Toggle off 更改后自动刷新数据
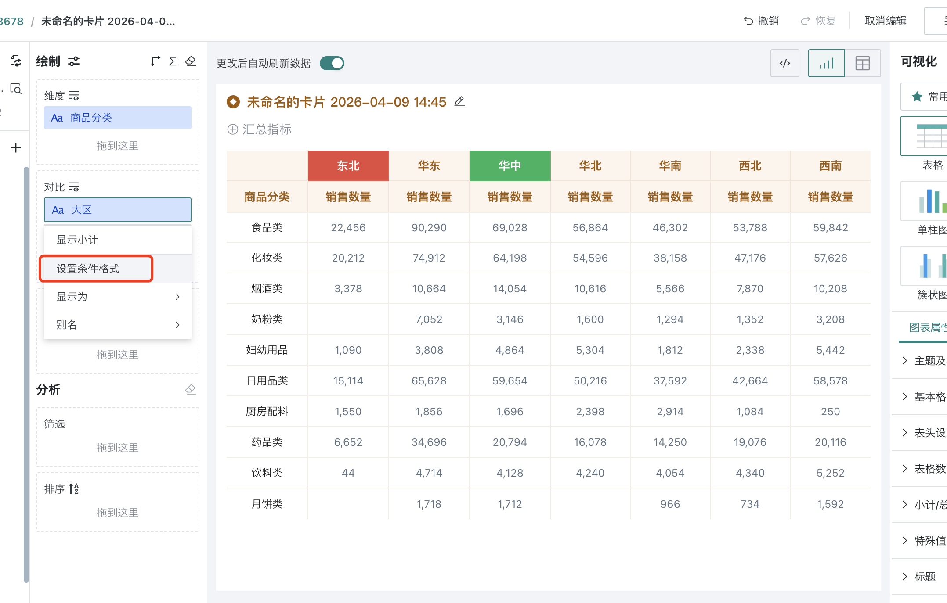The height and width of the screenshot is (603, 947). pyautogui.click(x=332, y=63)
